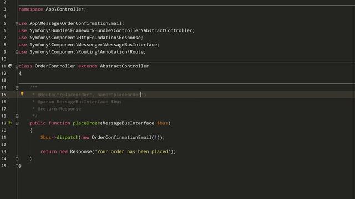Click the $bus parameter in placeOrder signature
Screen dimensions: 355x199
(x=163, y=123)
